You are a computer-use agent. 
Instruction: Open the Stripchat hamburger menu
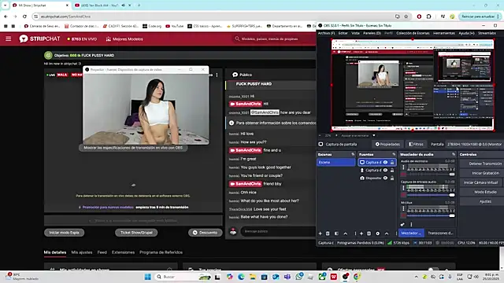(x=9, y=39)
